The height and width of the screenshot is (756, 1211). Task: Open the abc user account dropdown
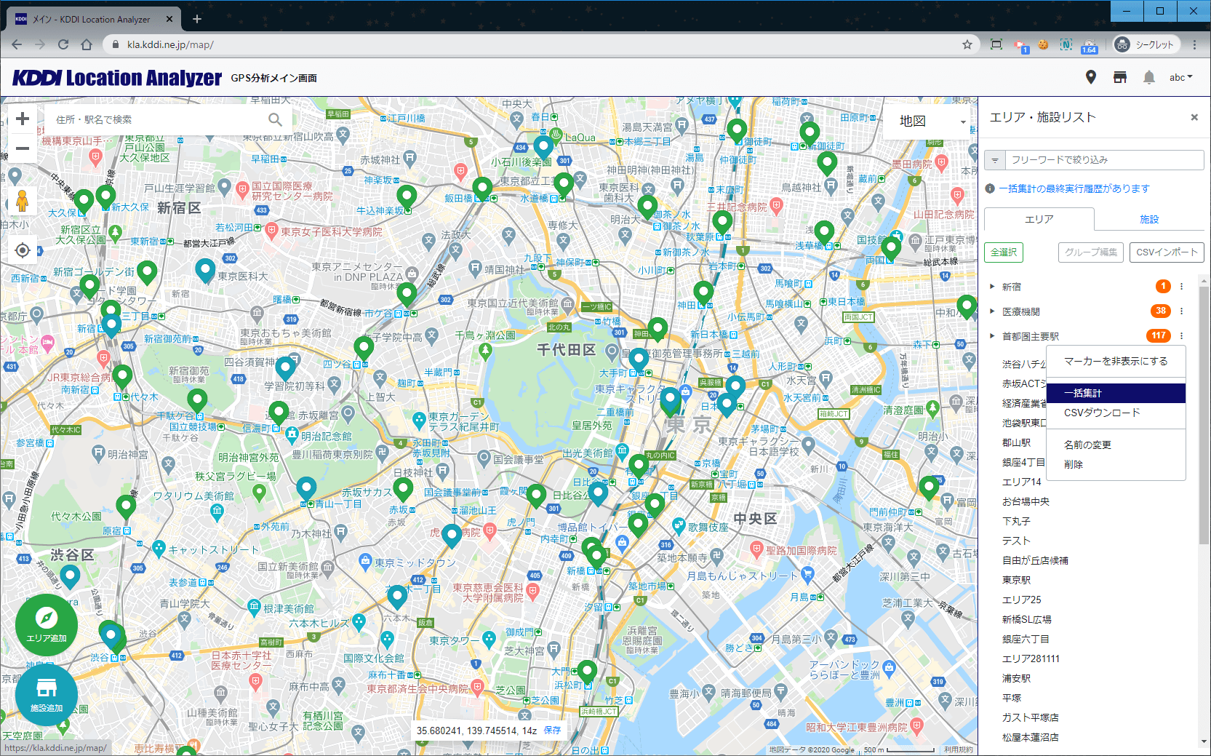pyautogui.click(x=1181, y=77)
